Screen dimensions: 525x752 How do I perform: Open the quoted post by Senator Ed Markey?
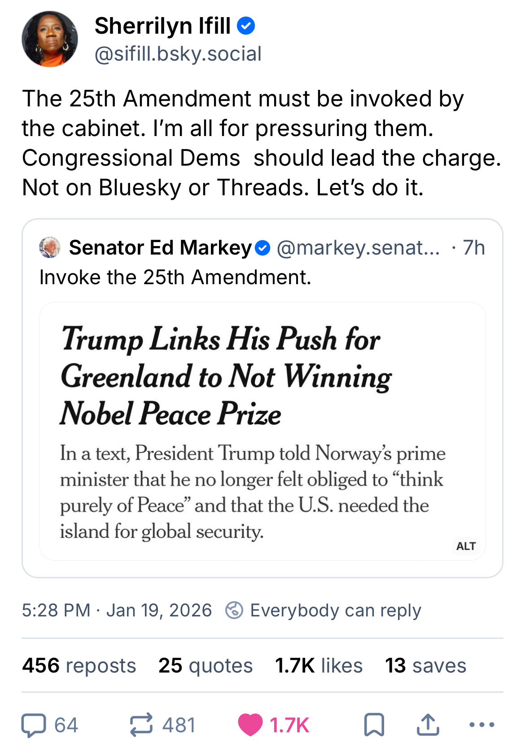[x=224, y=277]
